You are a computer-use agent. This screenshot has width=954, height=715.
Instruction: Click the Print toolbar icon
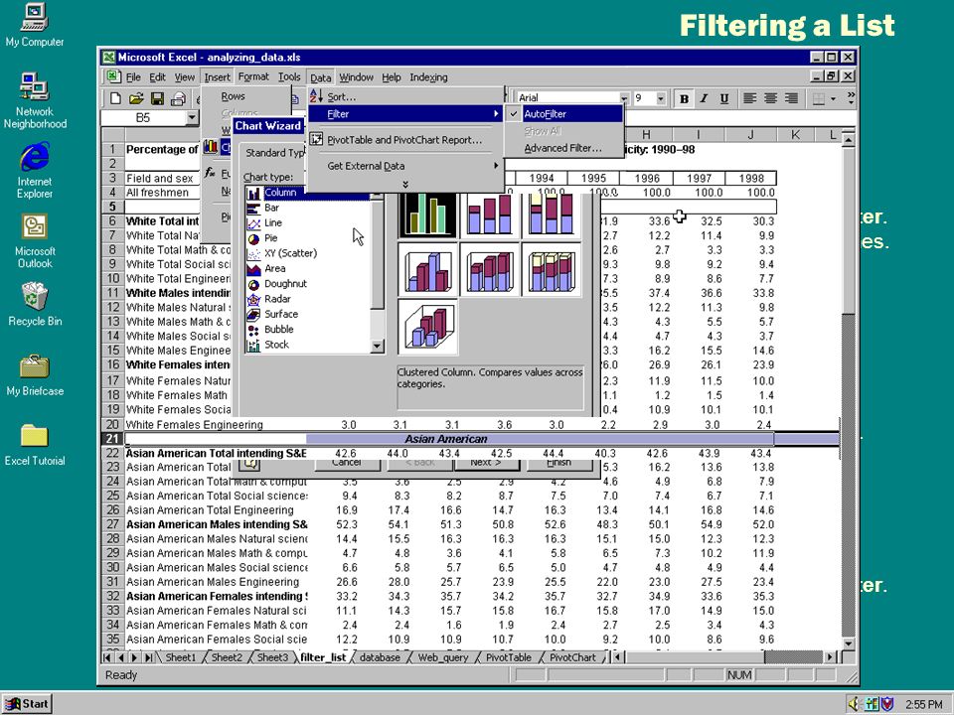(178, 98)
